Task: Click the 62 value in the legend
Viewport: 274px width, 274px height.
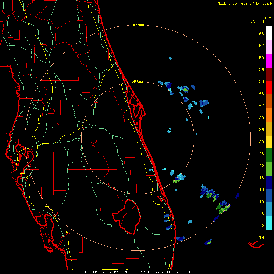Action: 262,46
